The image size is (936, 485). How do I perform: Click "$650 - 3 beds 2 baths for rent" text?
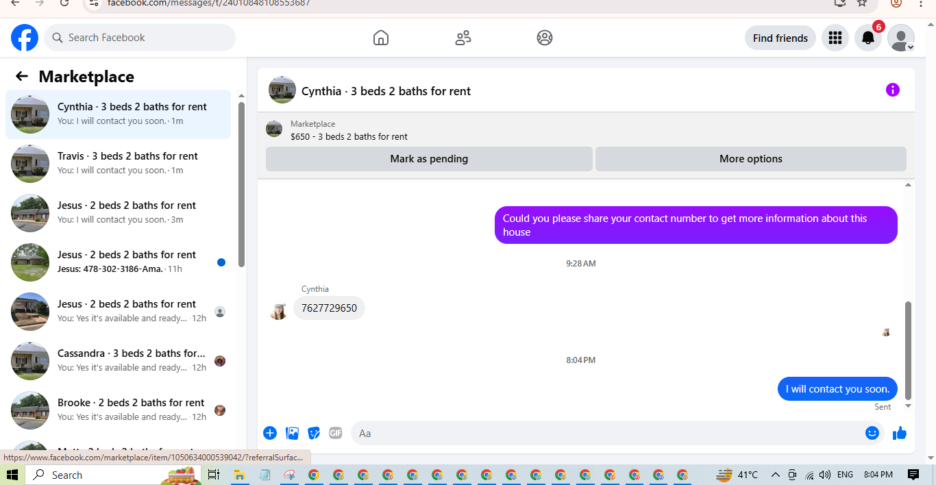point(349,136)
